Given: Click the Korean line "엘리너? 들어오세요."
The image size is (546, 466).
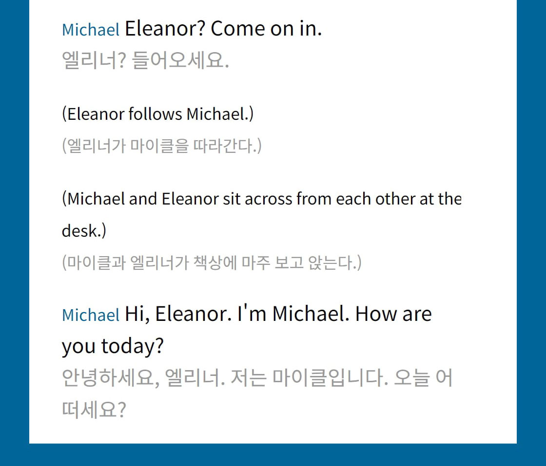Looking at the screenshot, I should coord(145,61).
